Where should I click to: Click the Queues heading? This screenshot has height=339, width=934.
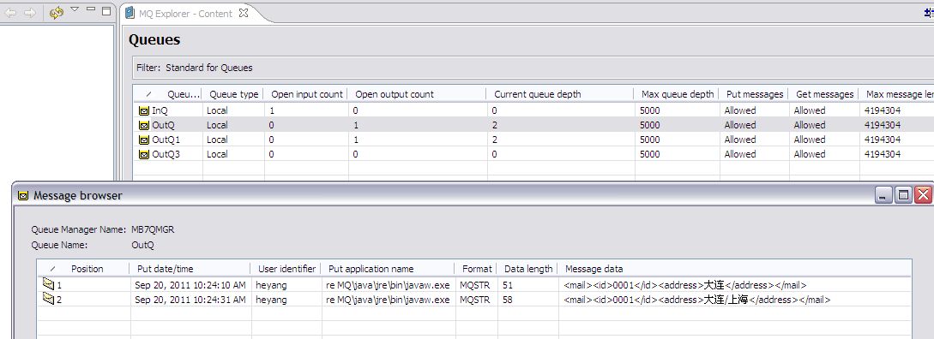point(154,40)
